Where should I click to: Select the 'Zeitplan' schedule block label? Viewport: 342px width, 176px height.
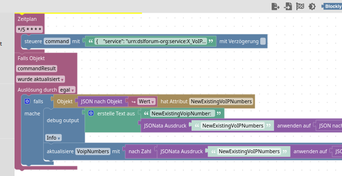pos(27,19)
